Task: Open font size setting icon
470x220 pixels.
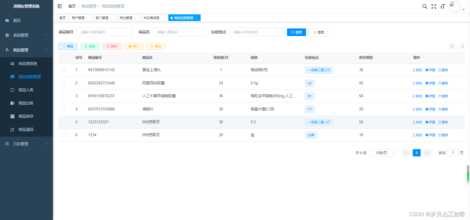Action: [x=443, y=6]
